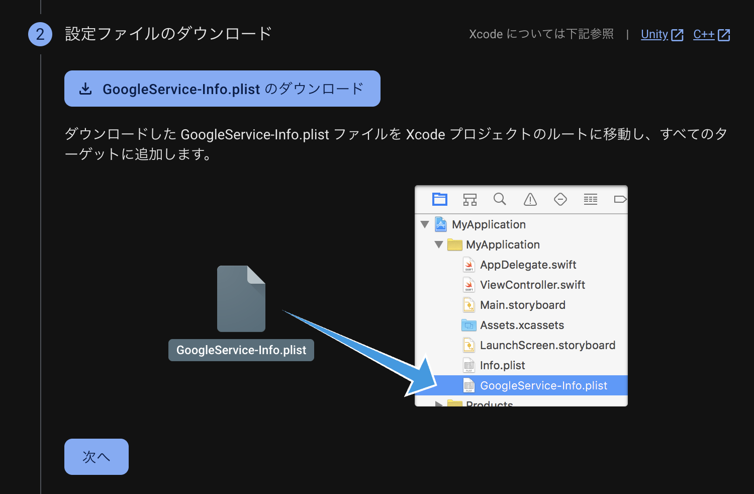Open the Debug navigator lines icon

[591, 199]
